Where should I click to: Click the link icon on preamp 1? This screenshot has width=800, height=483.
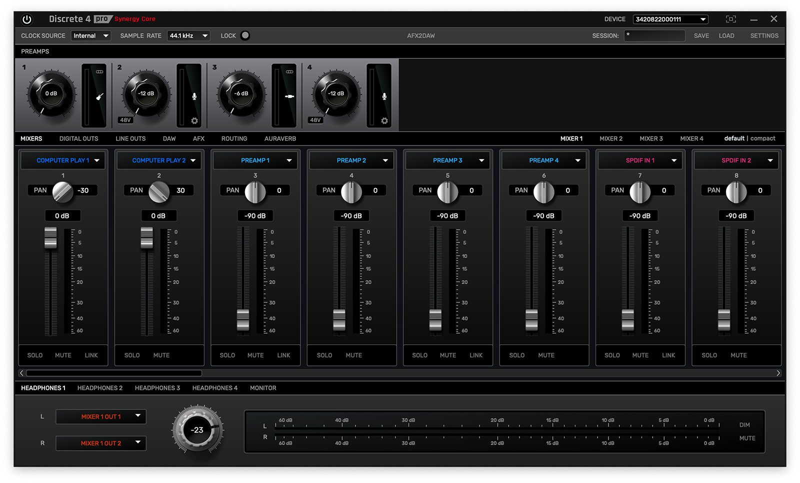[x=99, y=72]
